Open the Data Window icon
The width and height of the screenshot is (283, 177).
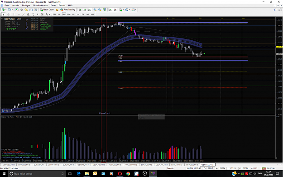[x=21, y=10]
